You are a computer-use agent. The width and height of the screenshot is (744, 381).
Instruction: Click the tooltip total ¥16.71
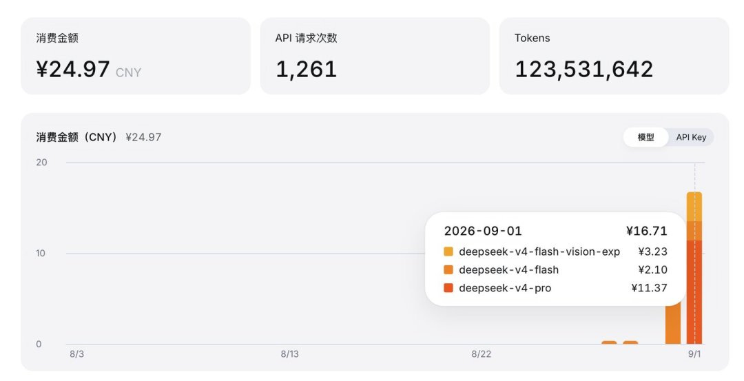(646, 231)
